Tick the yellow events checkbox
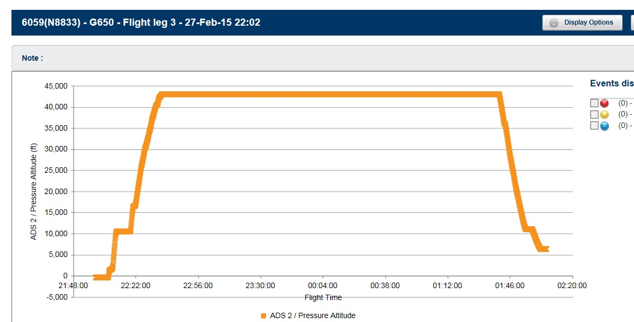Viewport: 634px width, 322px height. [595, 115]
